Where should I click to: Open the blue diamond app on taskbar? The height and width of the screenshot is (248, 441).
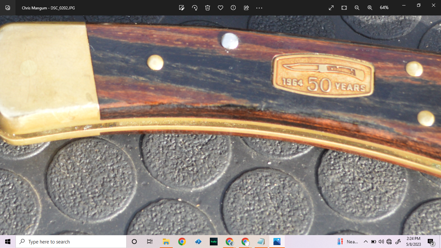198,242
